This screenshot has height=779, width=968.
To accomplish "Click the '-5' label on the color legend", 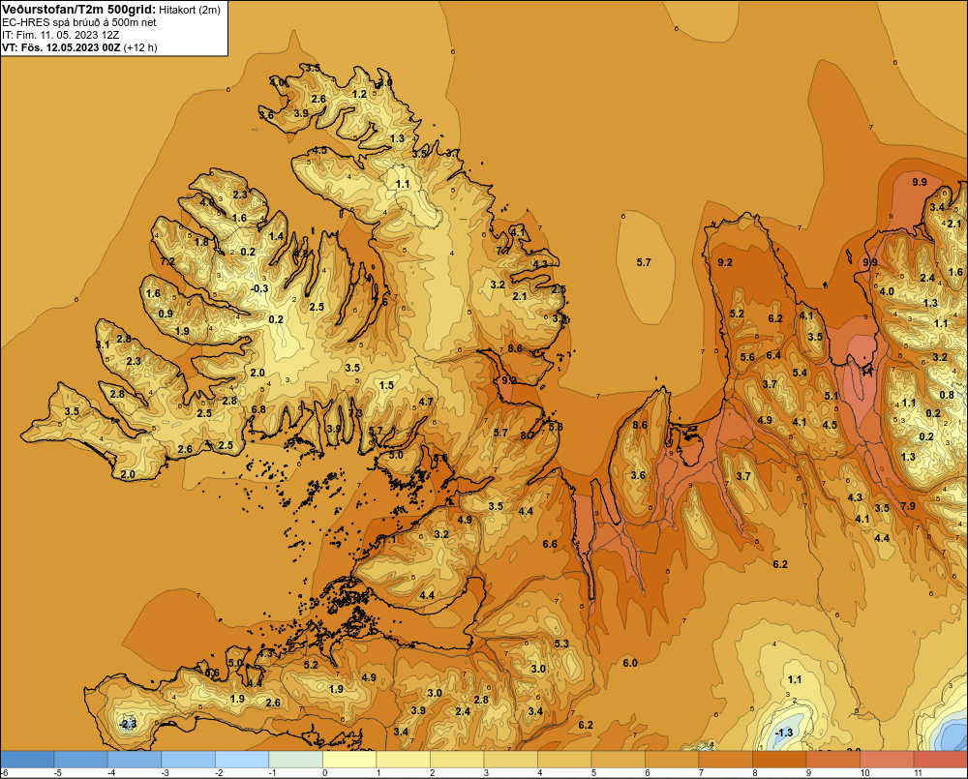I will click(x=57, y=773).
